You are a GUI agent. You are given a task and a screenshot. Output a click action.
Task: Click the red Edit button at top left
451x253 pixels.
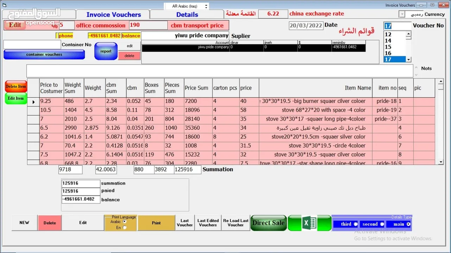(15, 25)
